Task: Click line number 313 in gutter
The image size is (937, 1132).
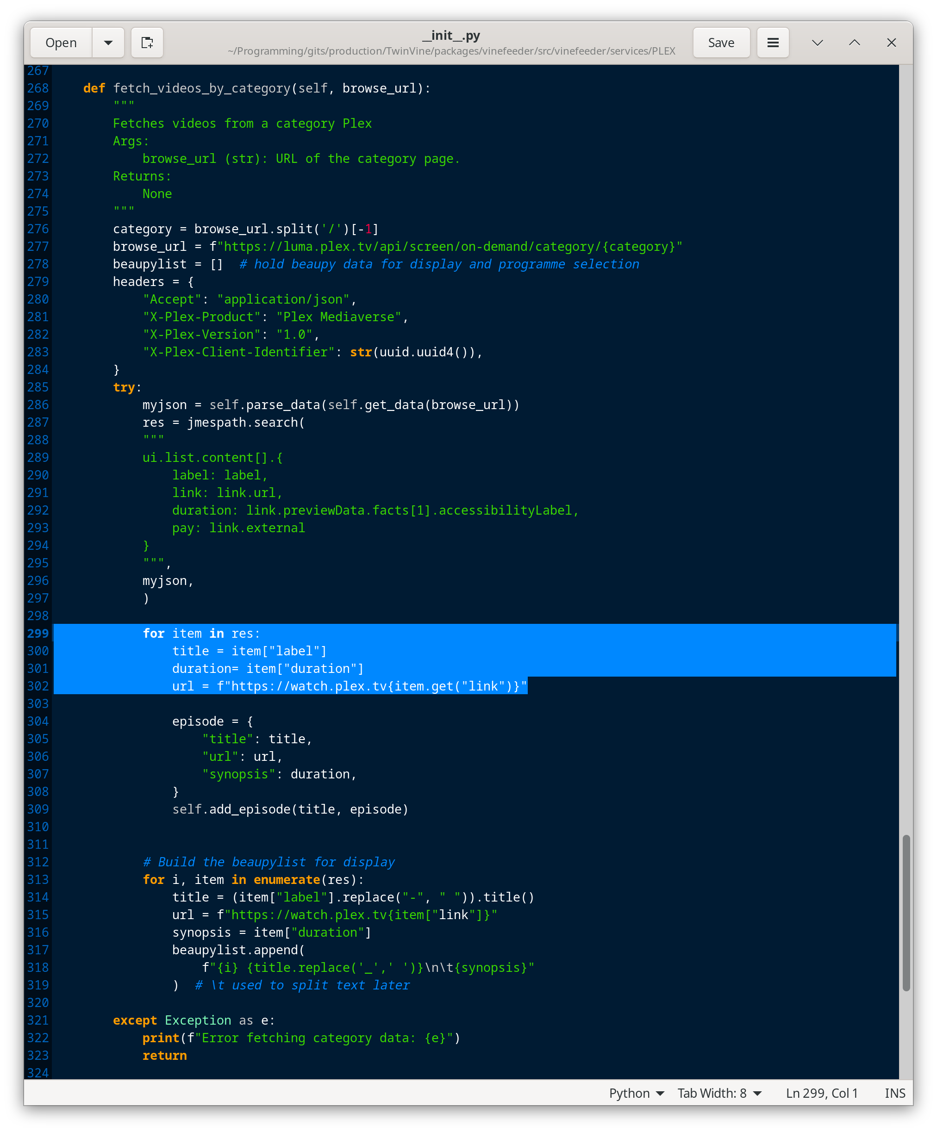Action: (38, 880)
